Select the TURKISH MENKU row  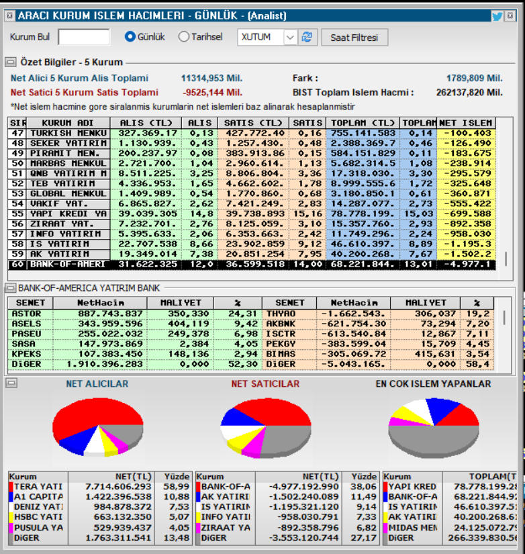coord(252,133)
